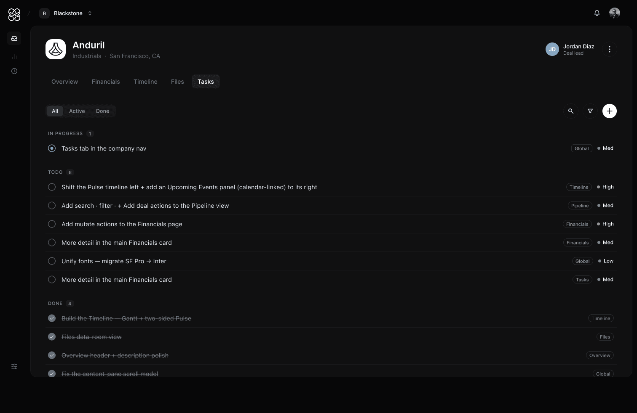Click the Overview tag in Done list

(600, 355)
